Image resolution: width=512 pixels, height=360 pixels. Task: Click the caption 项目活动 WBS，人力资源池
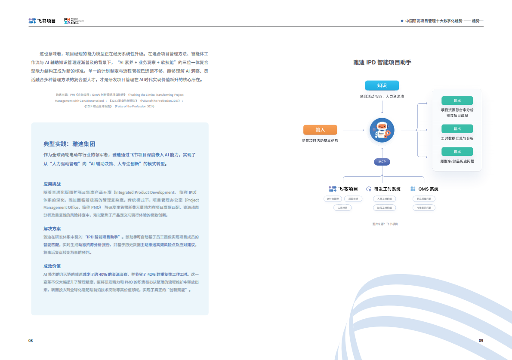pyautogui.click(x=382, y=97)
